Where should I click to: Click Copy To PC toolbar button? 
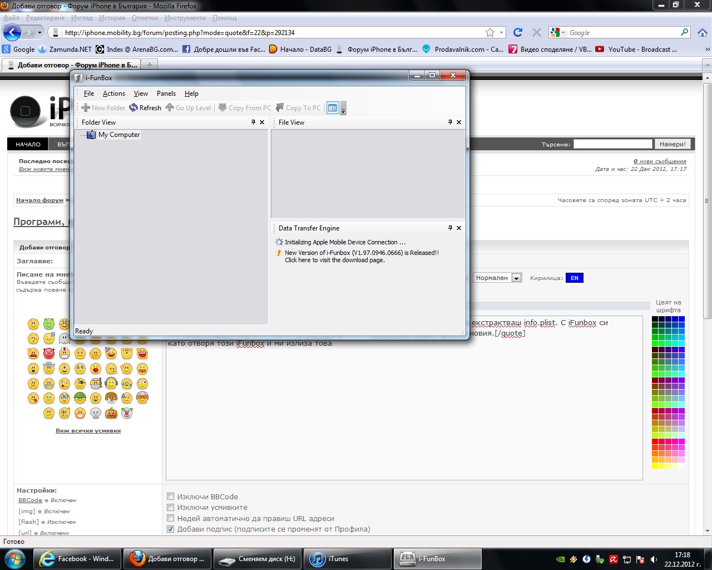299,108
